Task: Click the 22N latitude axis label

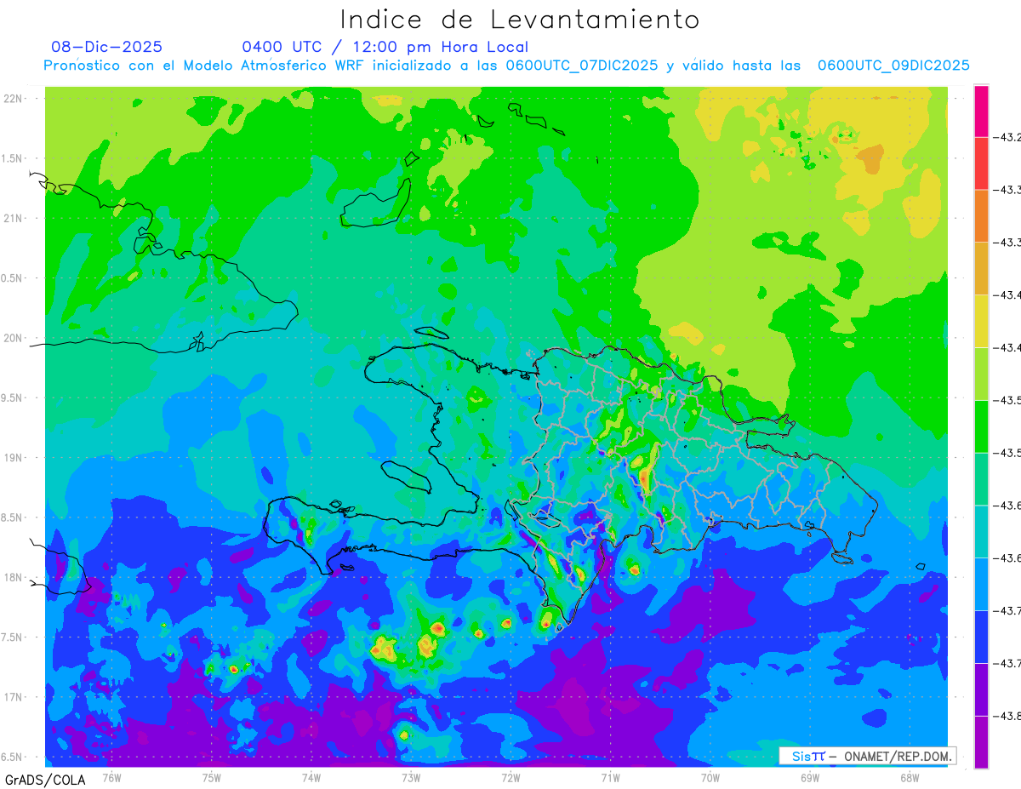Action: [13, 99]
